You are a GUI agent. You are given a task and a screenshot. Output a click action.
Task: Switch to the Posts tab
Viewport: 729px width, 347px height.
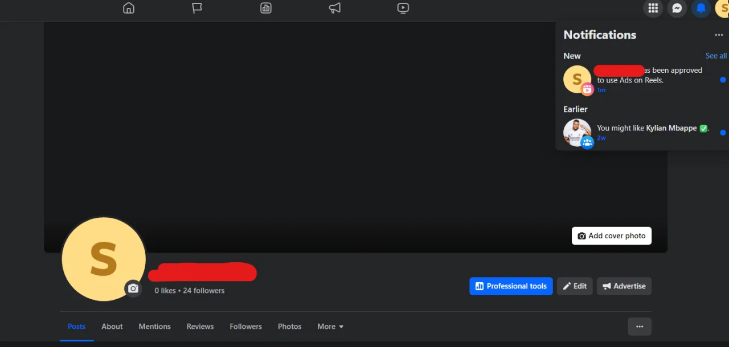[x=76, y=327]
